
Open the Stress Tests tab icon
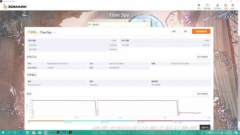click(217, 7)
